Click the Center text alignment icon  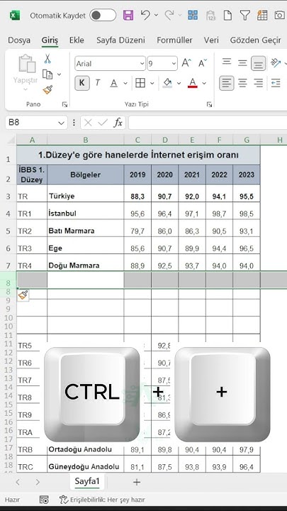click(x=242, y=83)
